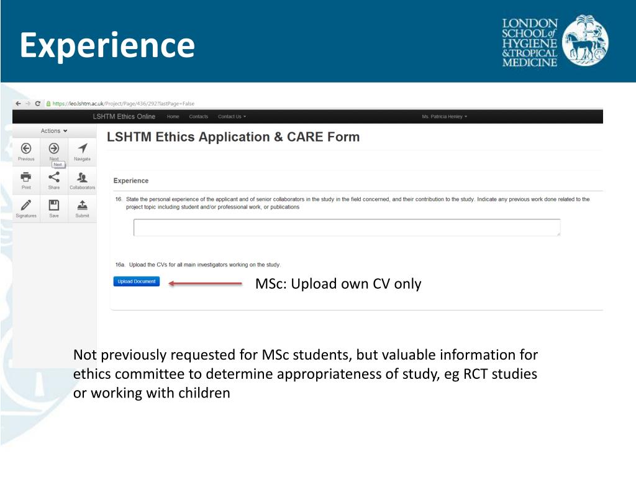This screenshot has width=636, height=477.
Task: Open Signatures with the pencil icon
Action: (x=26, y=207)
